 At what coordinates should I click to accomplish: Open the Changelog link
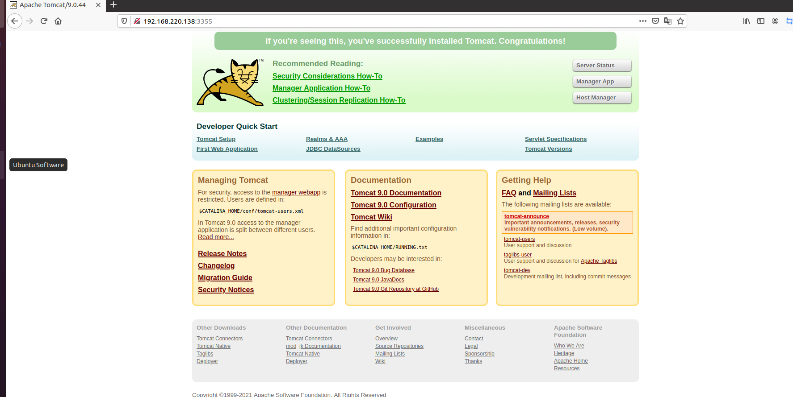click(216, 266)
